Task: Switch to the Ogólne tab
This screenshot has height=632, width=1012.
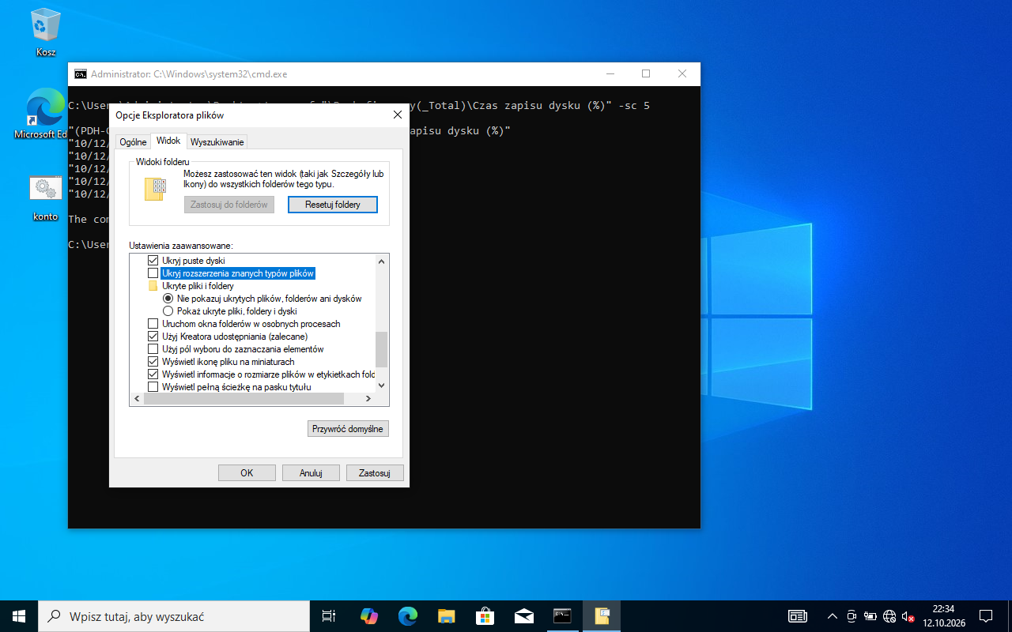Action: (133, 142)
